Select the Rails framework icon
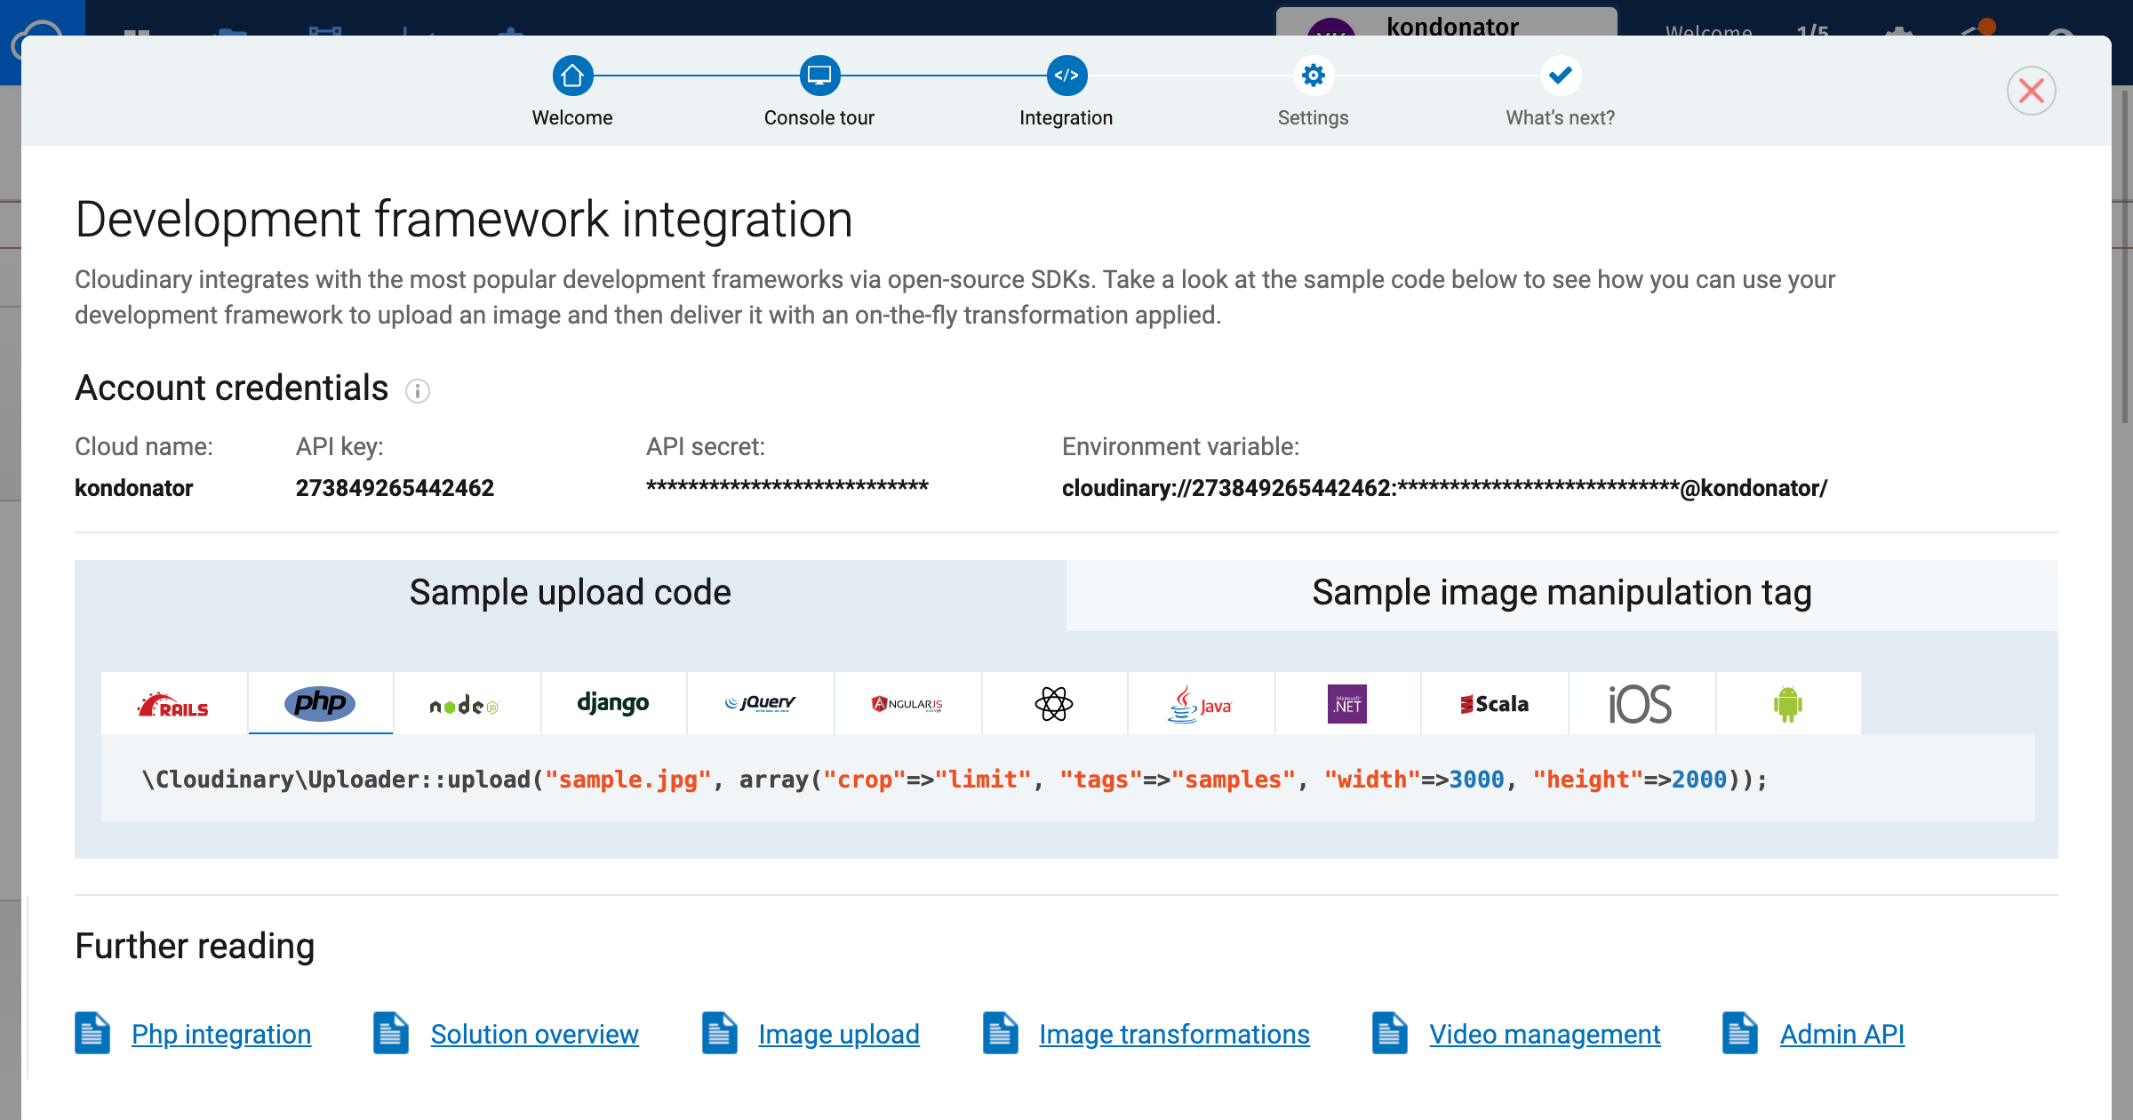2133x1120 pixels. pos(174,704)
